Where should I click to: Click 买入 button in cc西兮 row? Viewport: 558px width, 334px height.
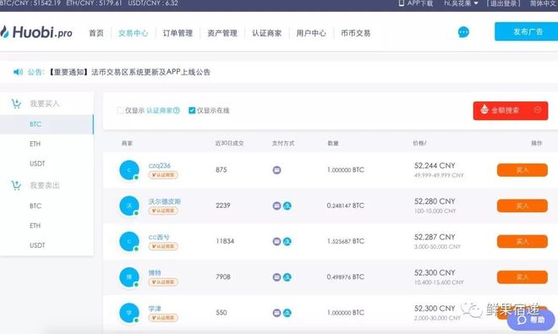(522, 241)
